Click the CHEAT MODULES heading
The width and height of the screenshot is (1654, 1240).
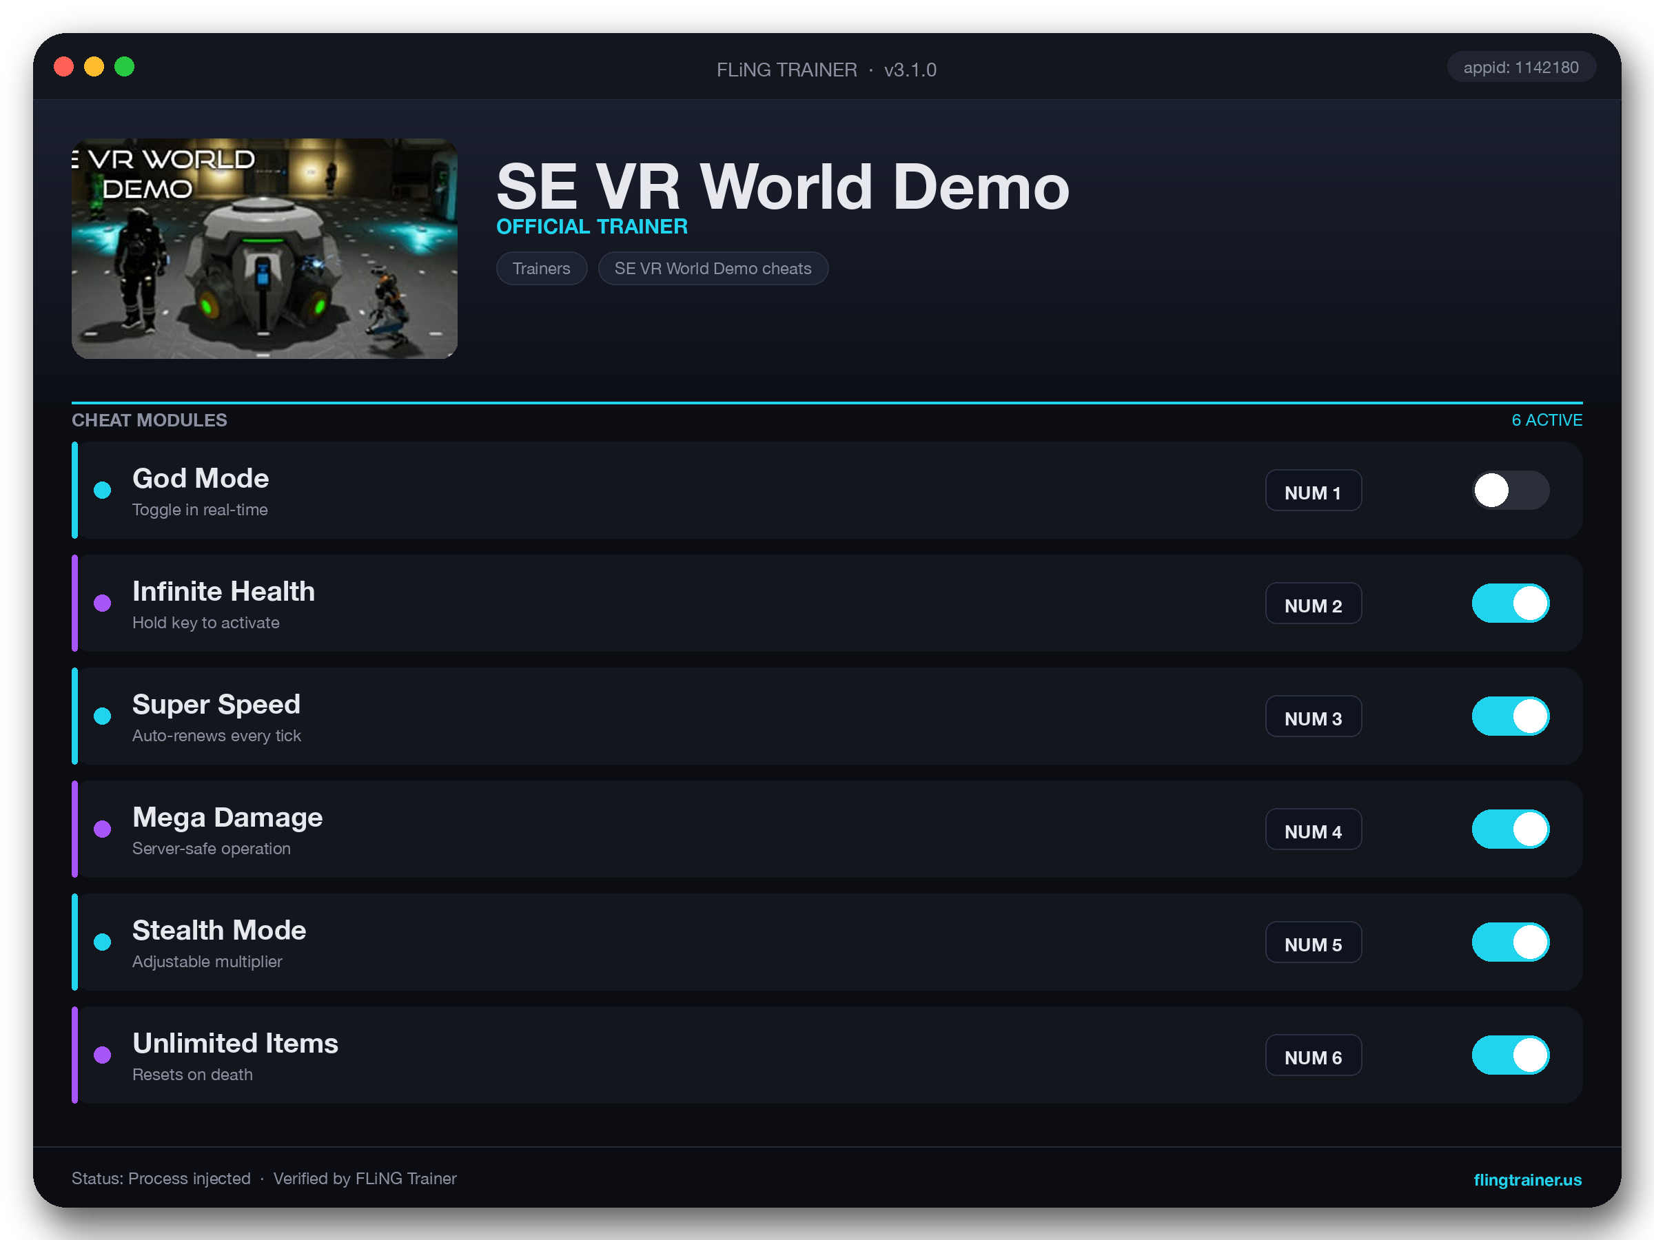coord(149,420)
